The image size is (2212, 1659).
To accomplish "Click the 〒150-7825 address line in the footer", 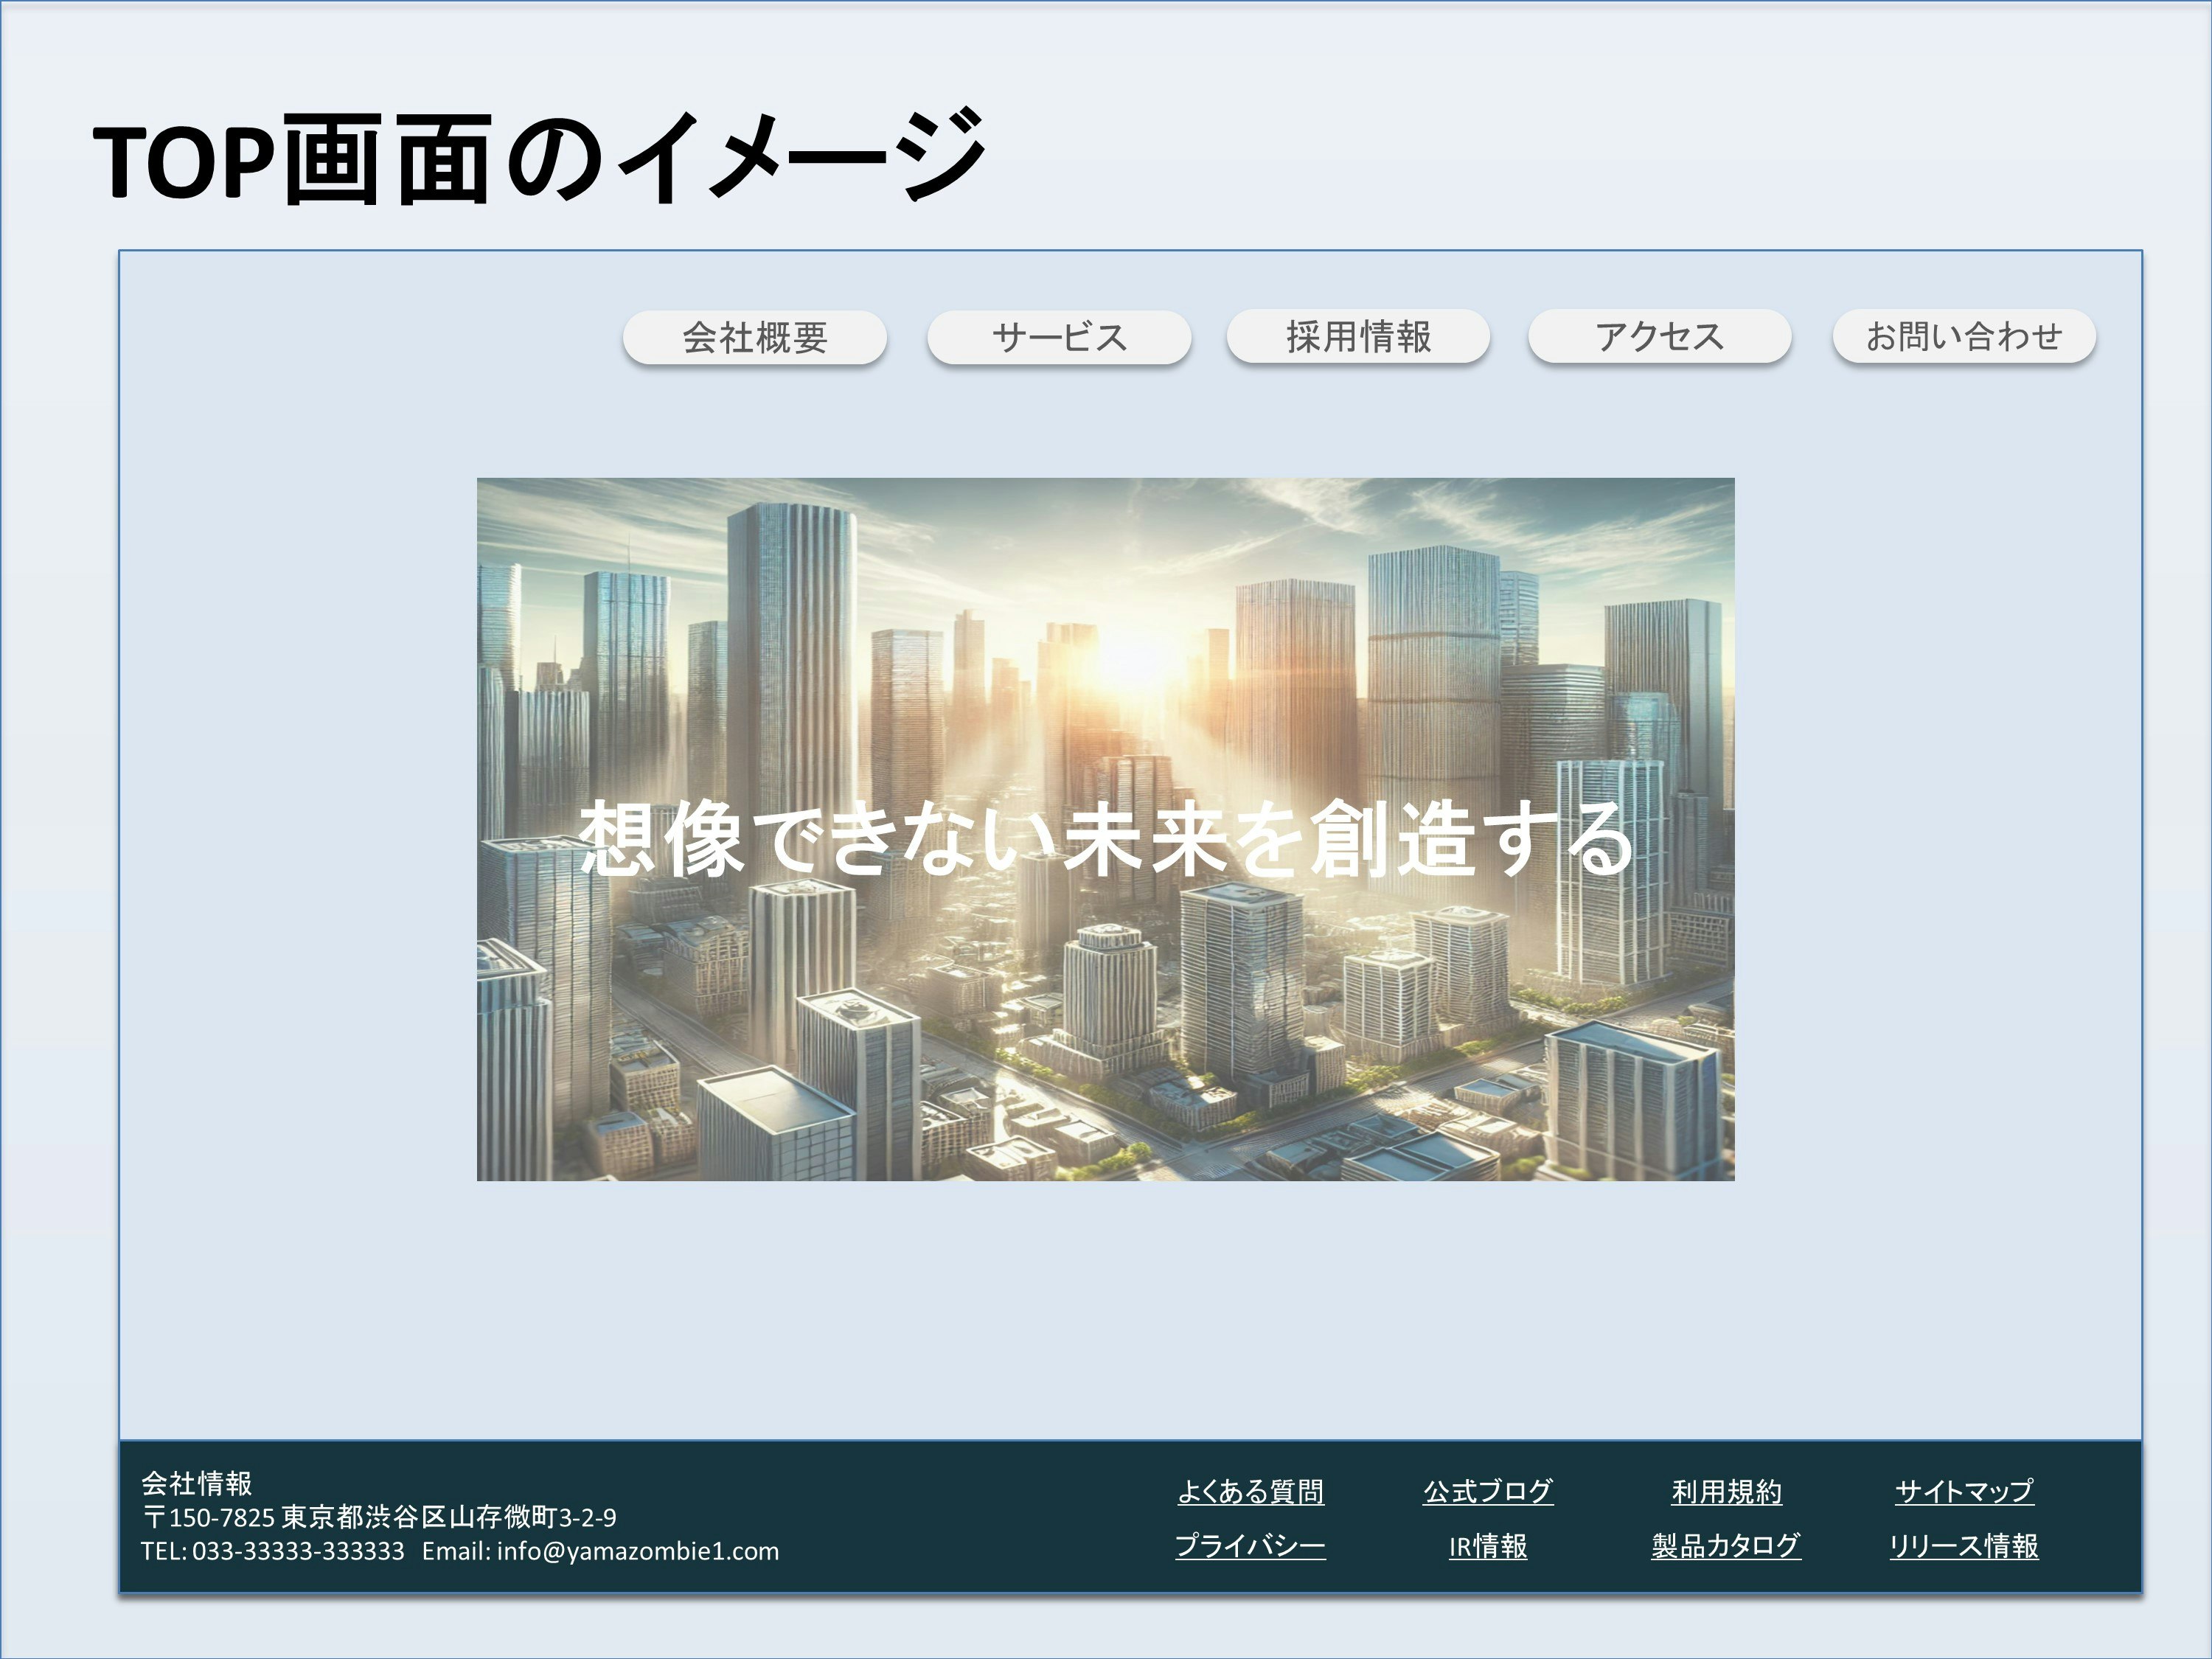I will 379,1517.
